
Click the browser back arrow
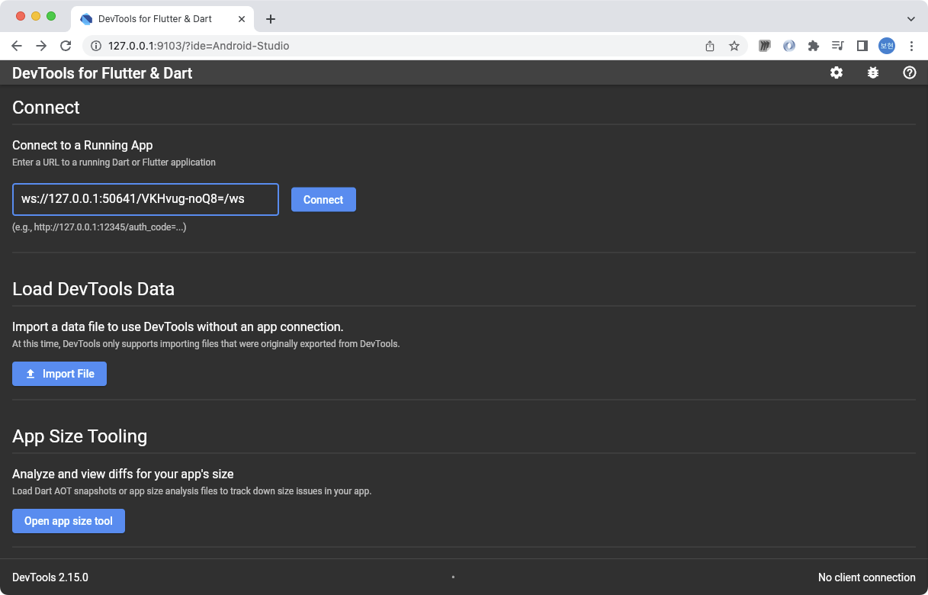pyautogui.click(x=17, y=46)
